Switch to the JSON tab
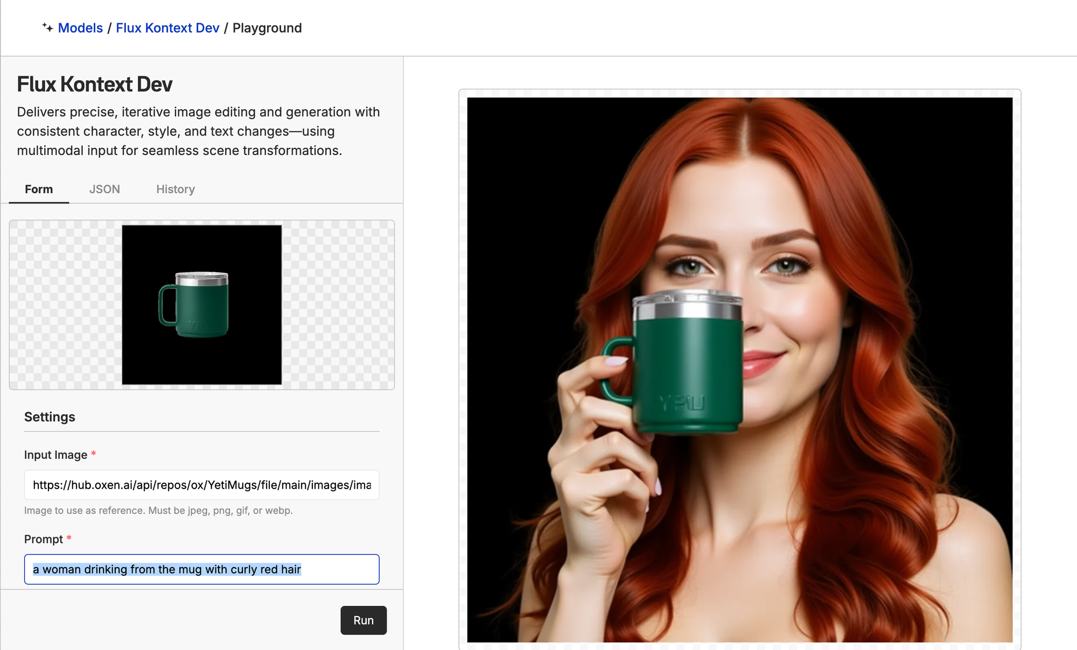This screenshot has height=650, width=1077. pos(104,189)
